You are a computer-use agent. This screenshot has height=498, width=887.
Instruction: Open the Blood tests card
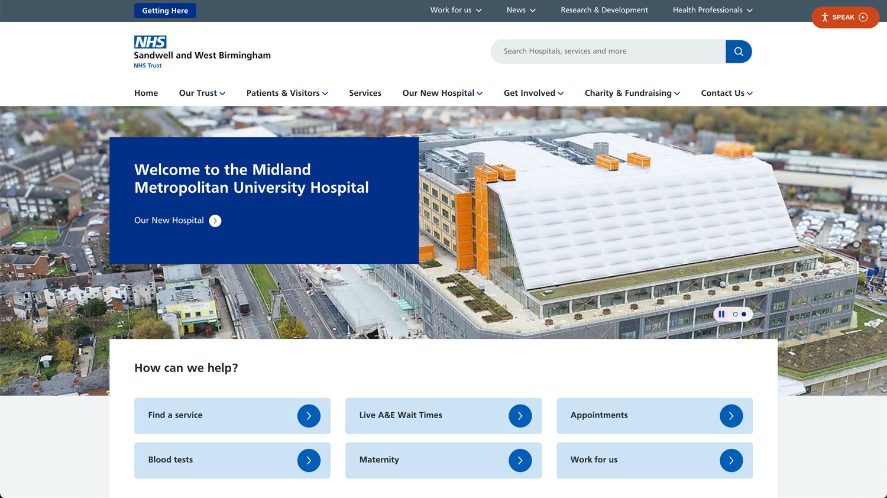[232, 460]
